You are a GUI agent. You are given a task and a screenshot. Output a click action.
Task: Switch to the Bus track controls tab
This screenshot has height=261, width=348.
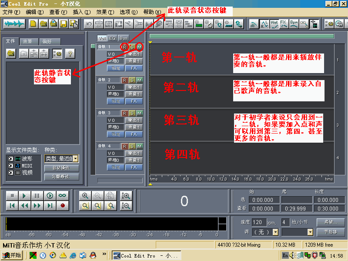(x=124, y=38)
